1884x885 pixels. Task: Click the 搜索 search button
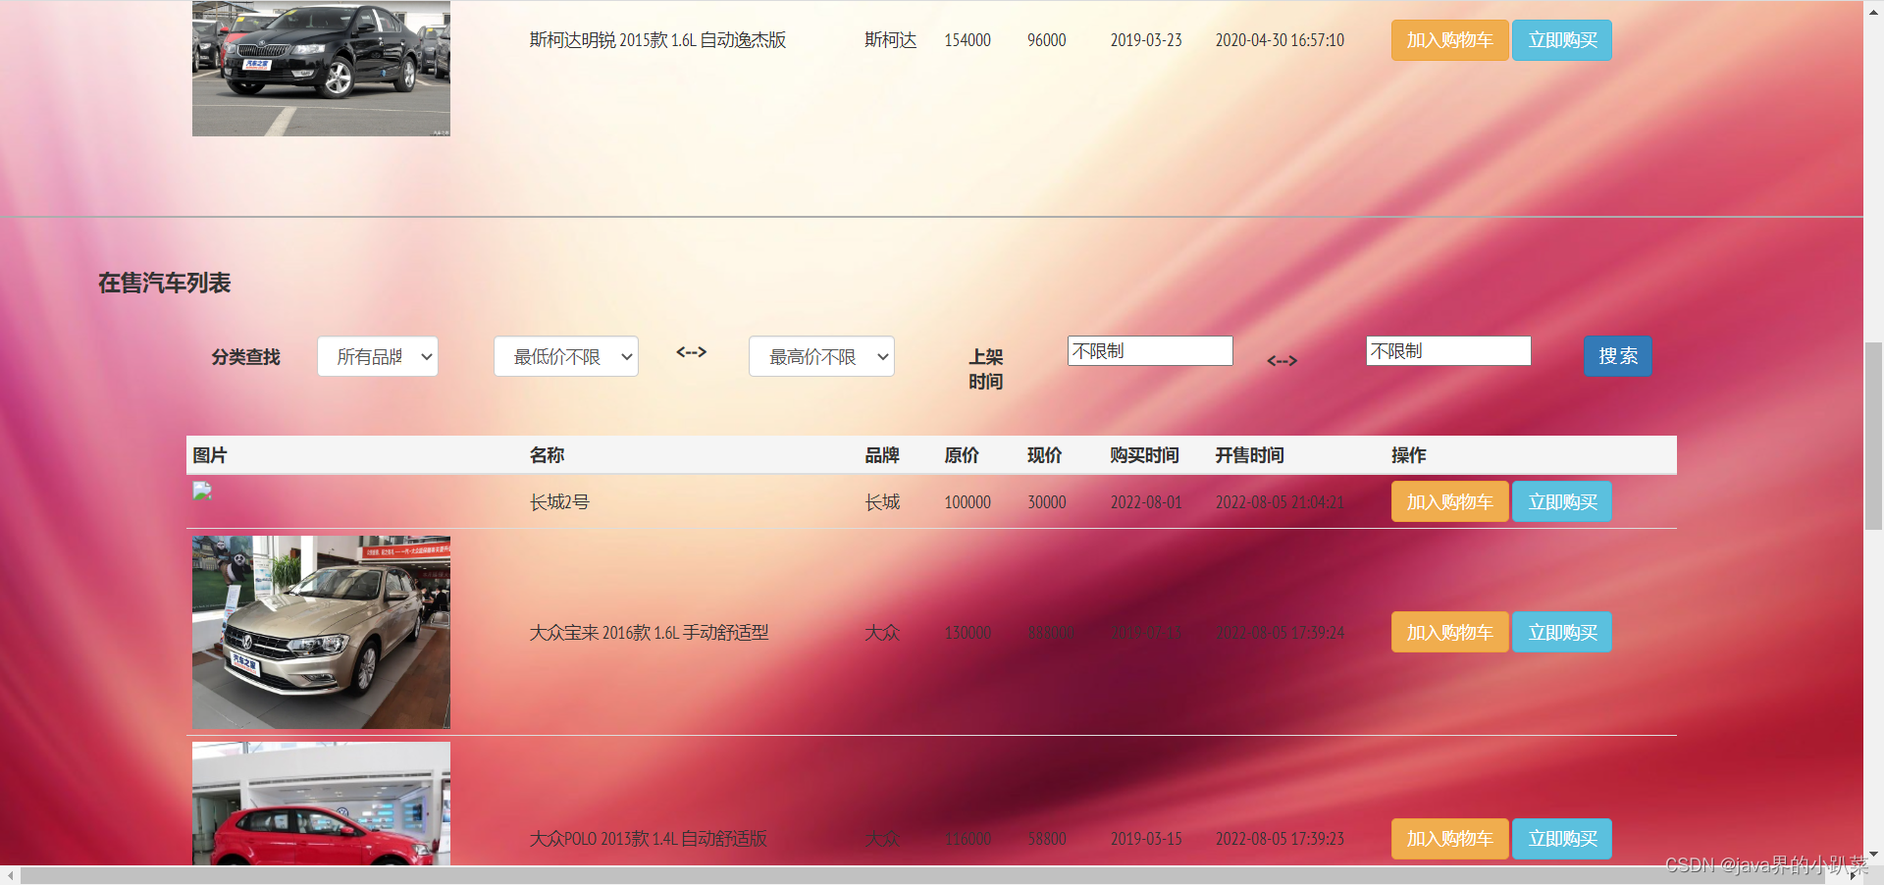[1617, 356]
